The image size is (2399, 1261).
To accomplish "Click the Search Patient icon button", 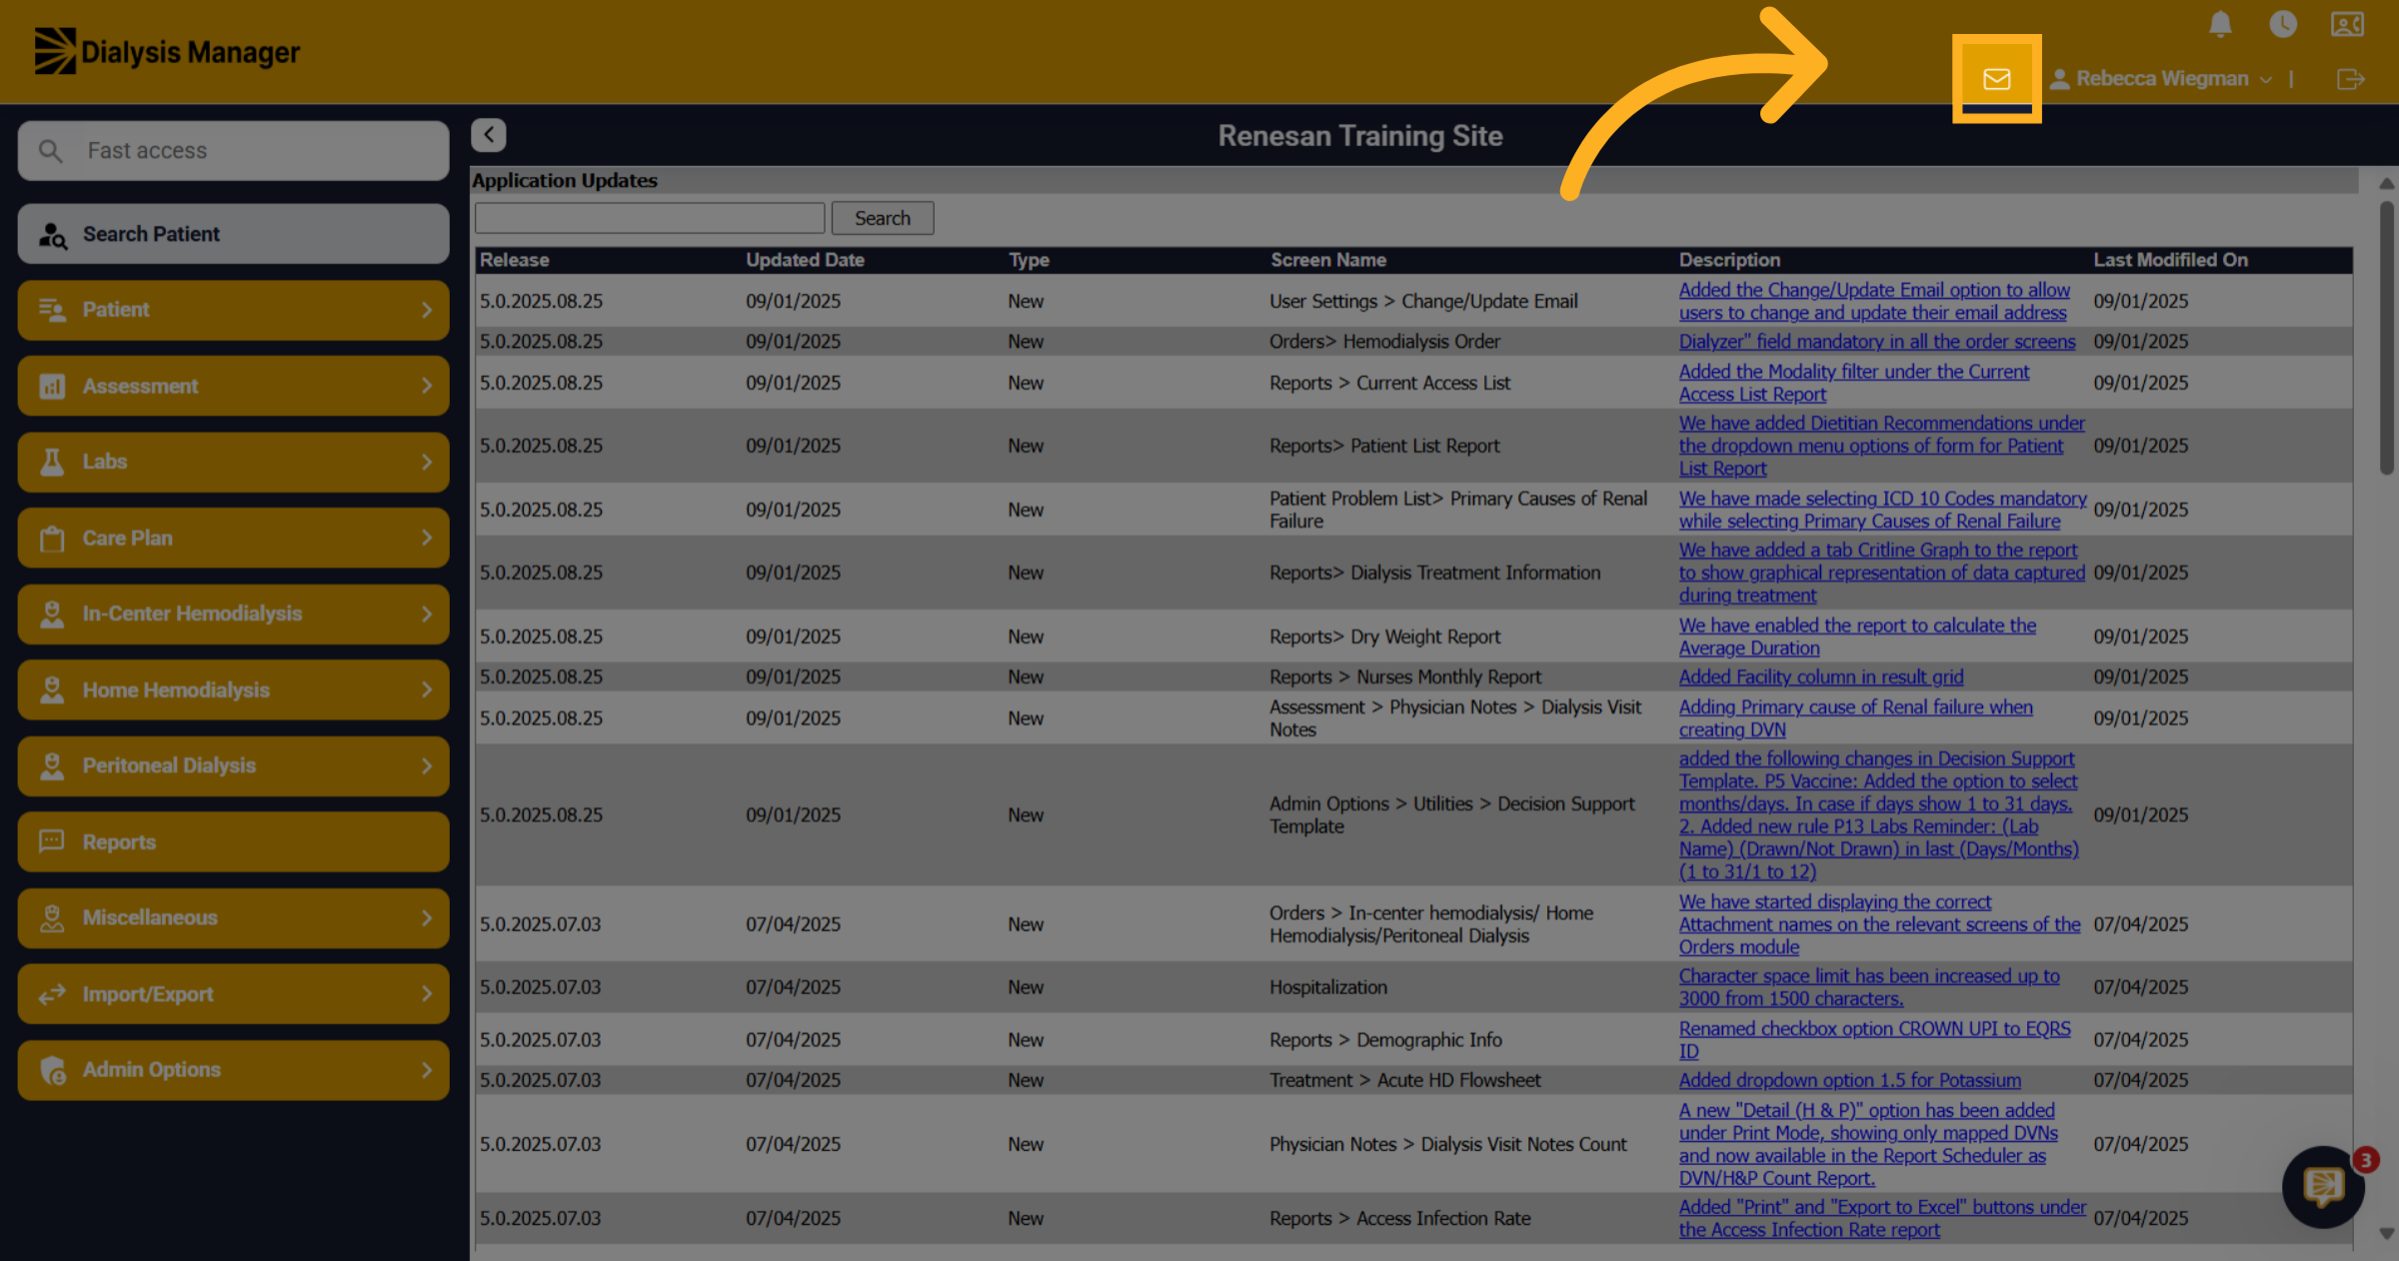I will (x=52, y=235).
